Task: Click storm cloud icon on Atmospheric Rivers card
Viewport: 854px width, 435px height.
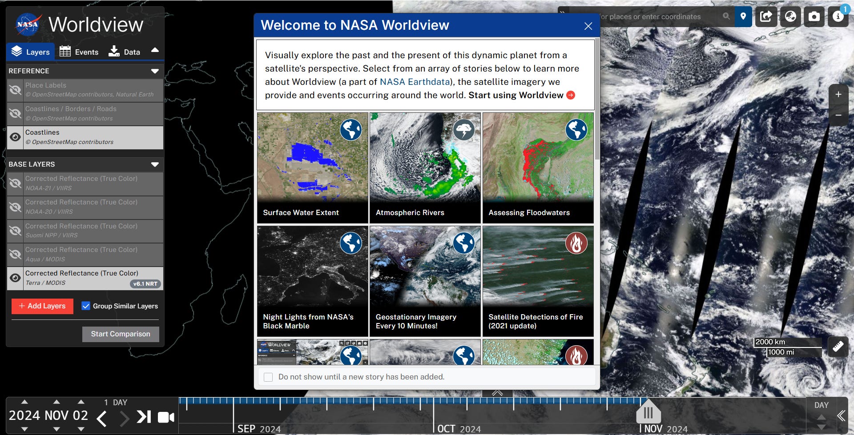Action: [x=463, y=130]
